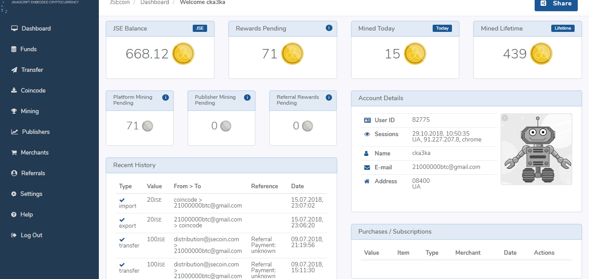Click the robot avatar image
The height and width of the screenshot is (279, 589).
coord(536,149)
